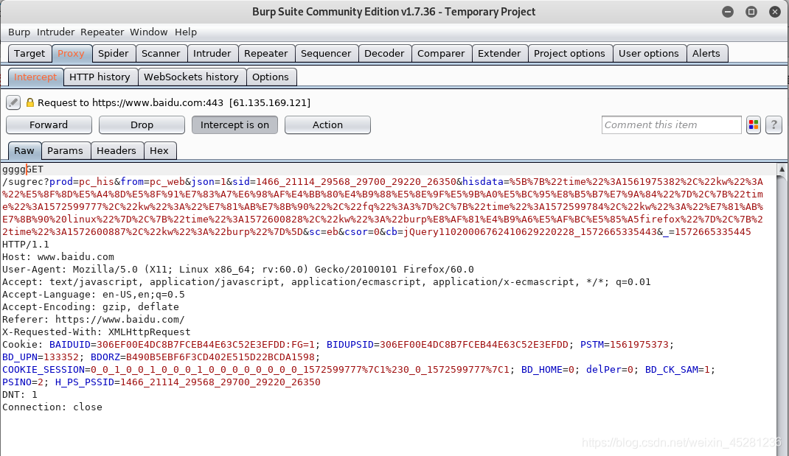This screenshot has width=789, height=456.
Task: Click the edit pencil icon beside request target
Action: (13, 102)
